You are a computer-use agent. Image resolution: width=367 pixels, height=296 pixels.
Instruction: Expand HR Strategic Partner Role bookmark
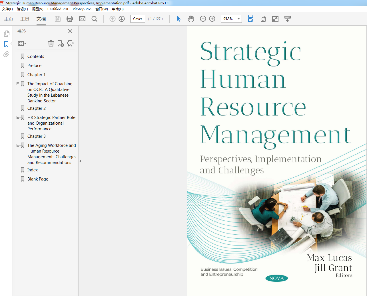[18, 117]
